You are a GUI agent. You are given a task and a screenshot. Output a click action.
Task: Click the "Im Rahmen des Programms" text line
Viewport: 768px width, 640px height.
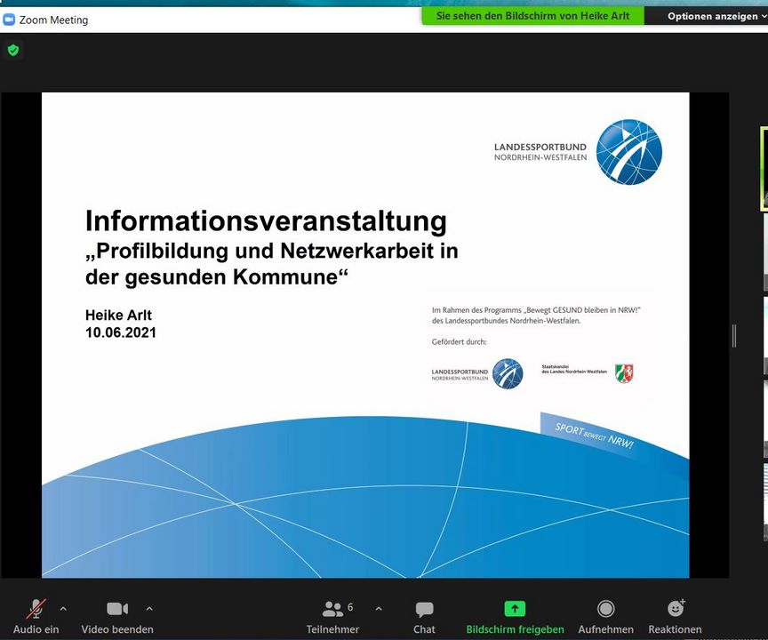(536, 310)
